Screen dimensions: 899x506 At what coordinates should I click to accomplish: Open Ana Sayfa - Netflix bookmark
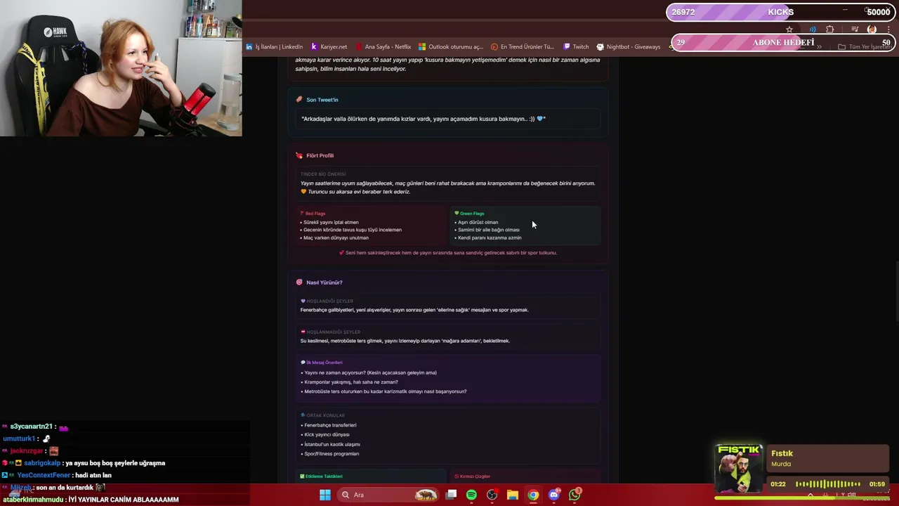(x=383, y=46)
